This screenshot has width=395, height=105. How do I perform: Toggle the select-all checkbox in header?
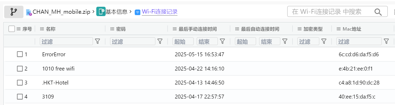[12, 29]
